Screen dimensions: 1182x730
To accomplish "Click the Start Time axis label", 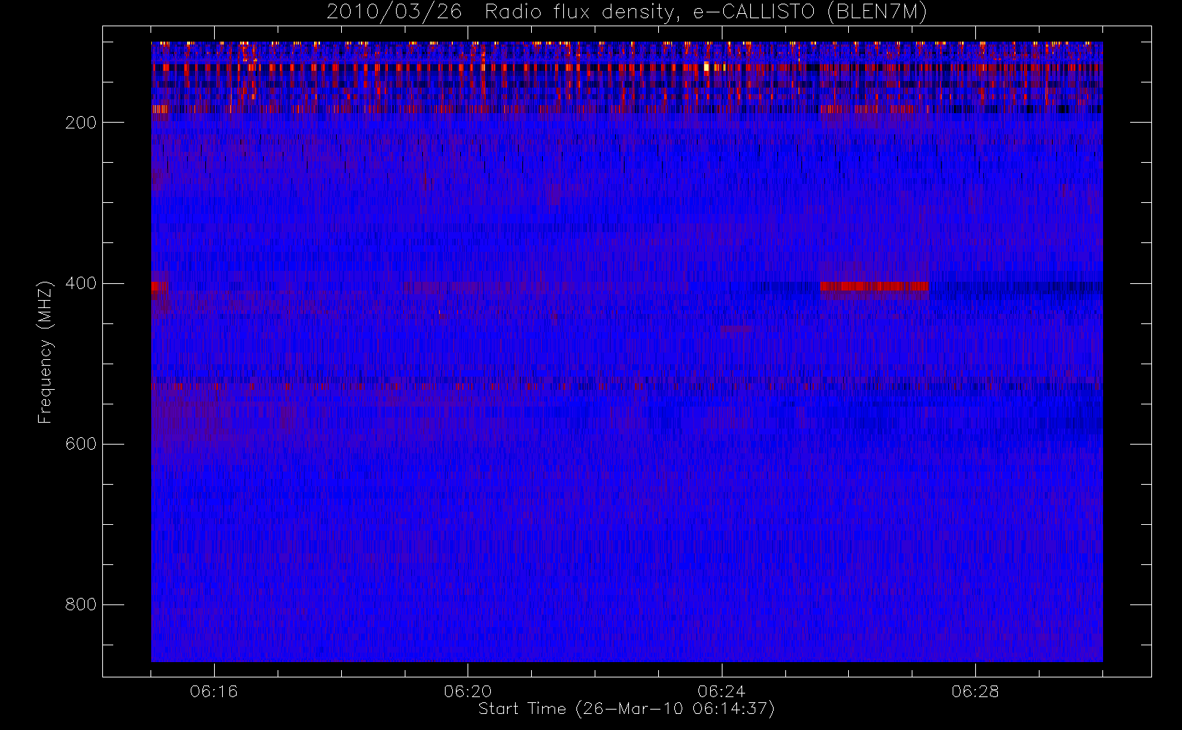I will pyautogui.click(x=626, y=709).
